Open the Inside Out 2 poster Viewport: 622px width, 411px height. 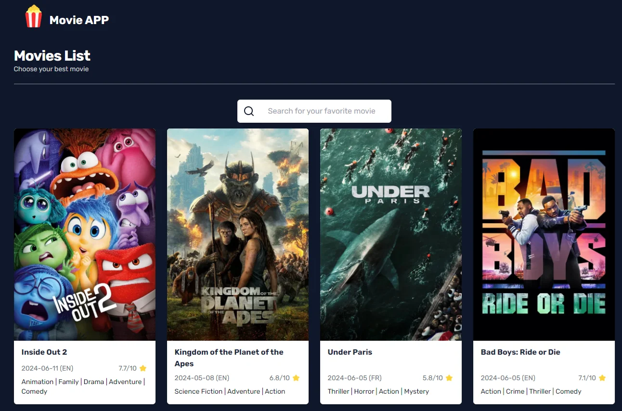click(85, 234)
